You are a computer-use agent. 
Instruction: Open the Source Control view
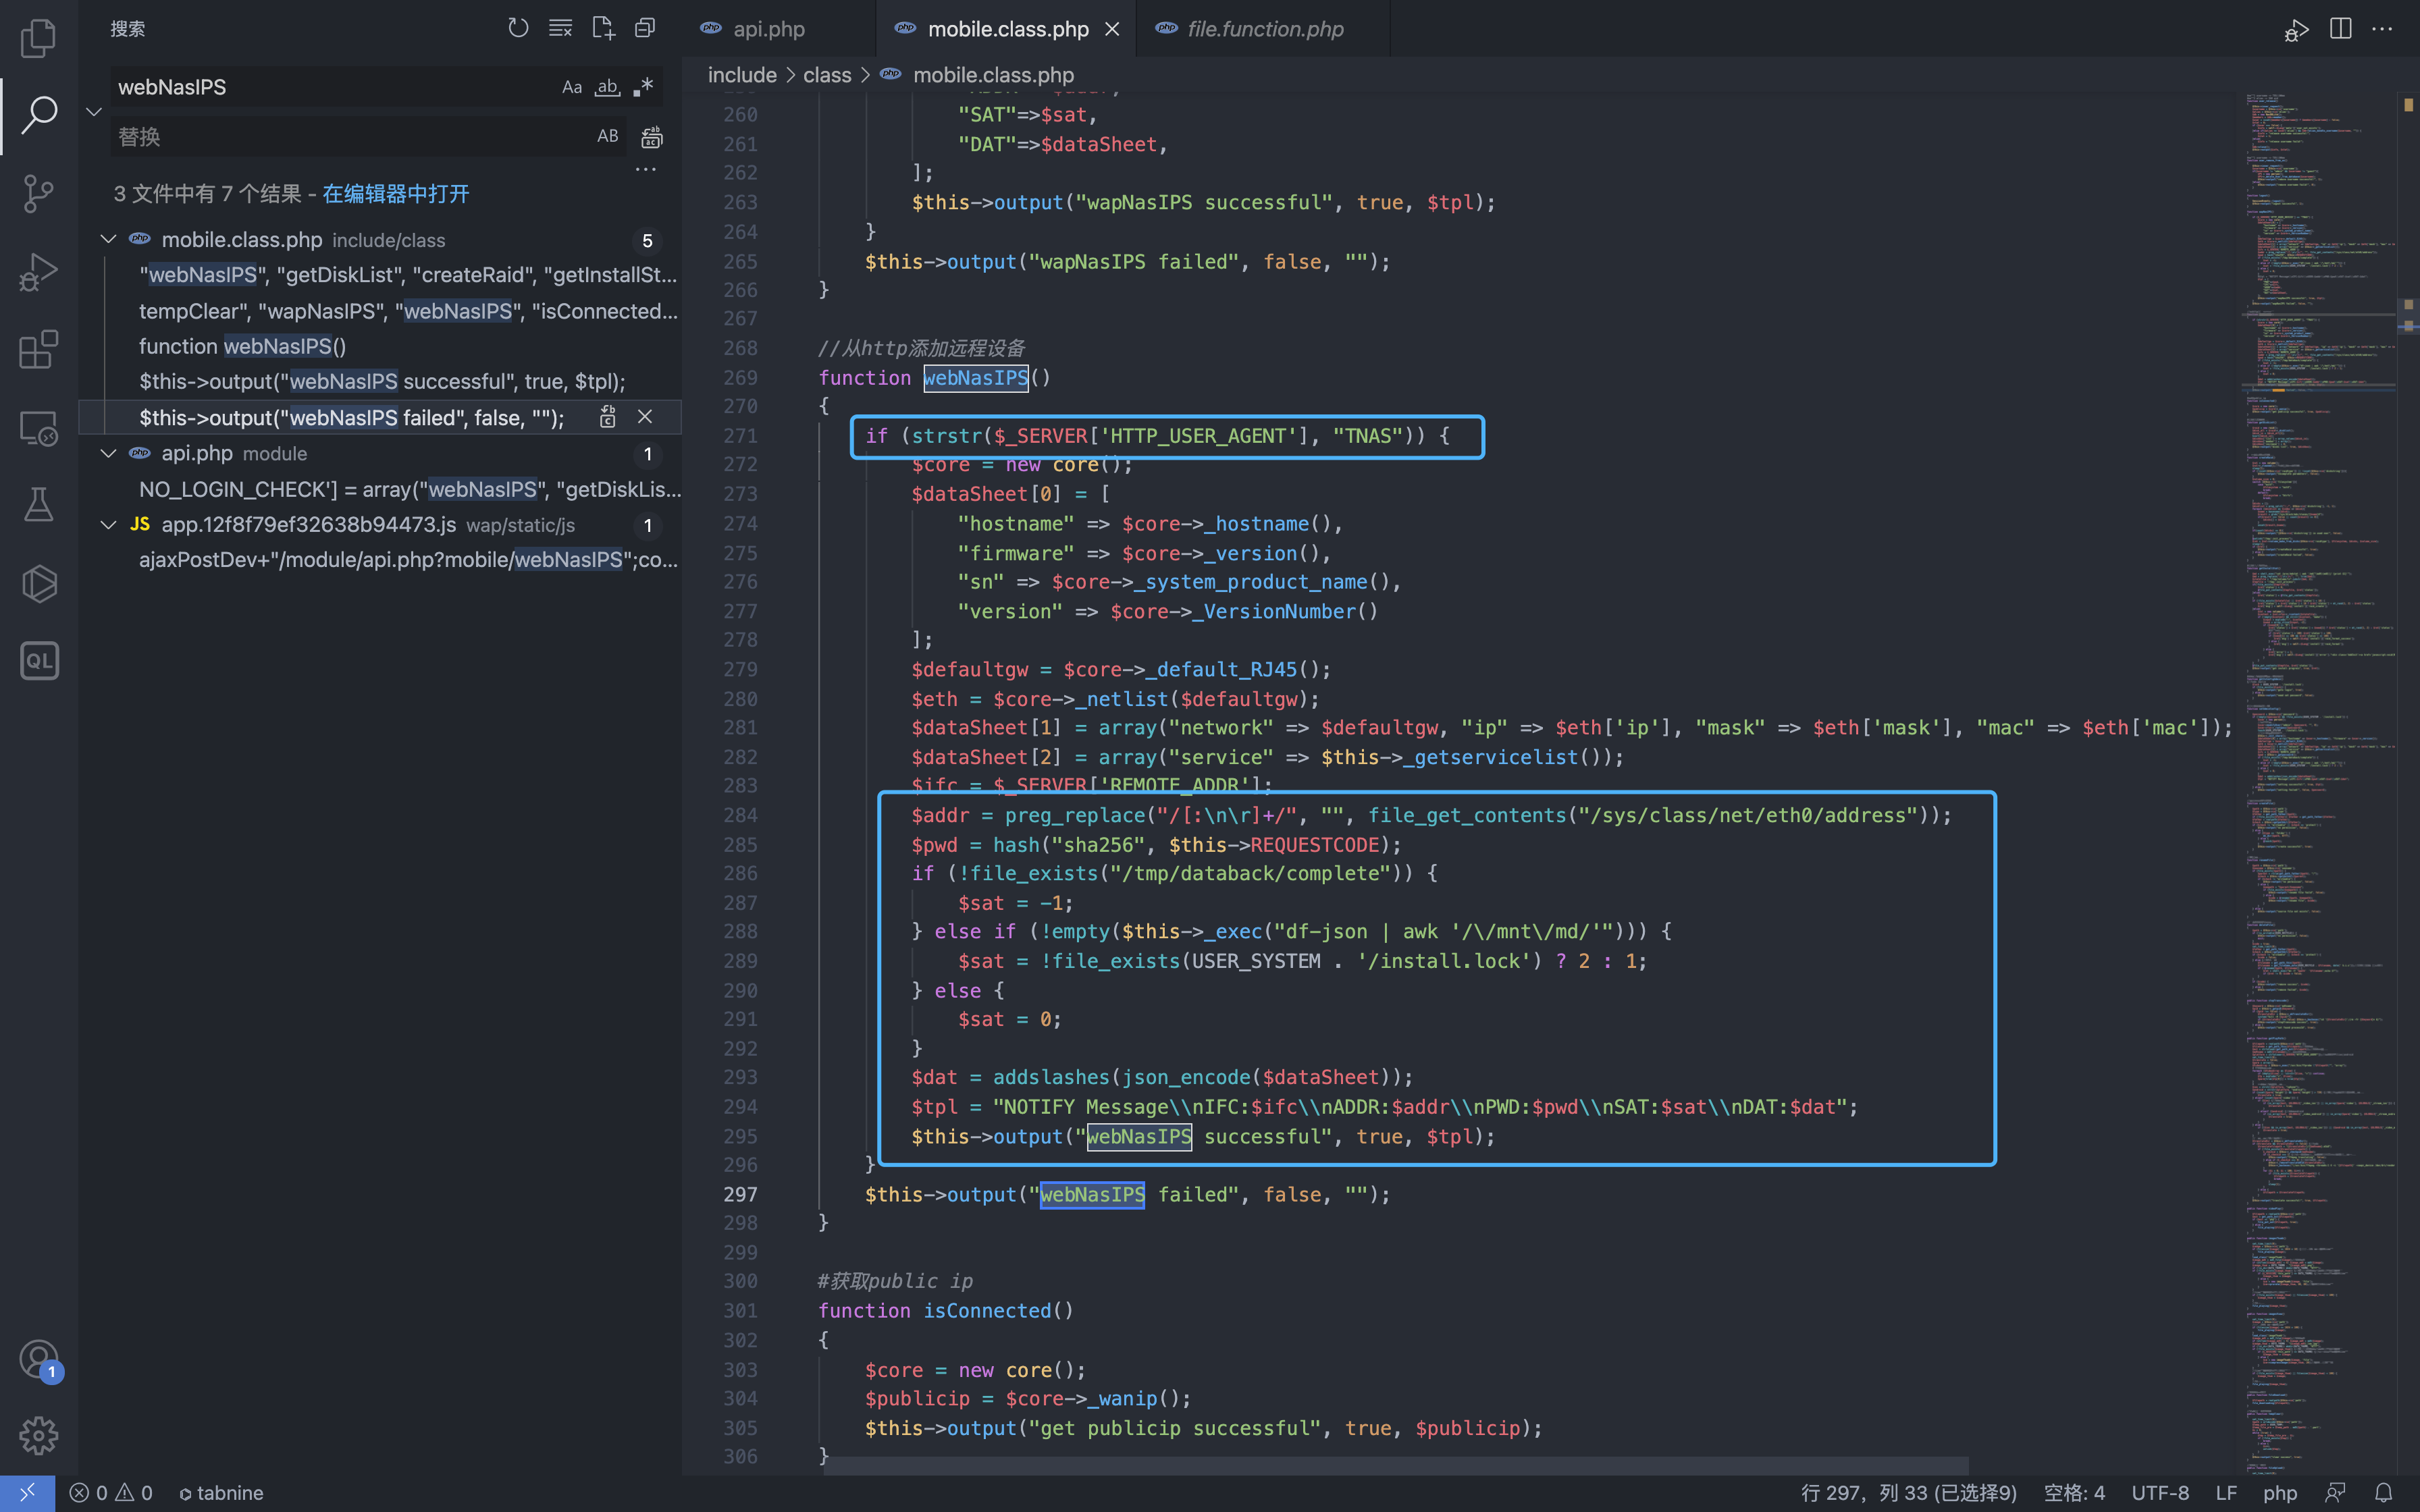[38, 193]
